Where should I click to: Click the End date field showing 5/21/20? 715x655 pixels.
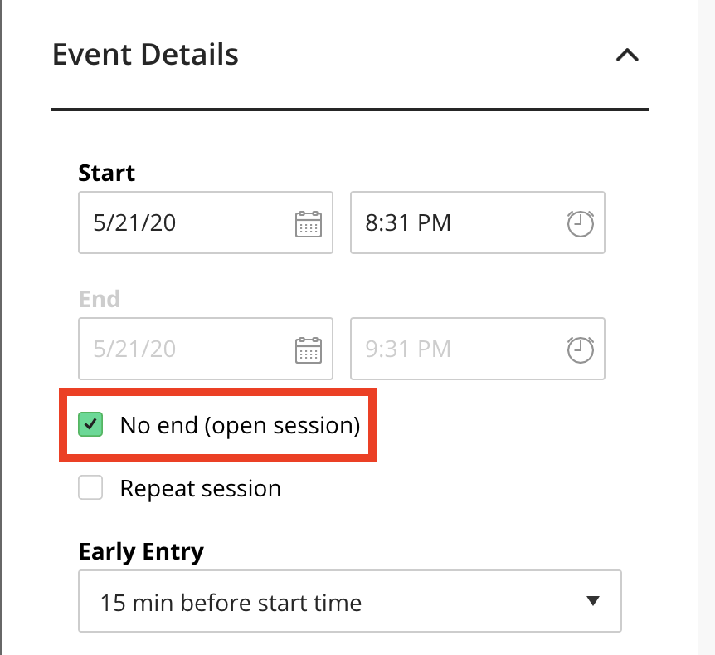(206, 349)
